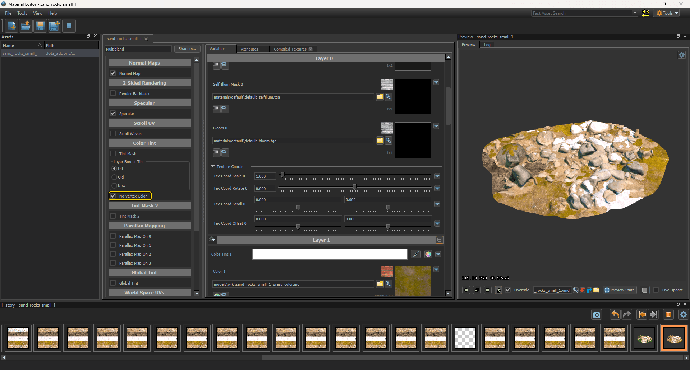Open the Self Illum Mask 0 dropdown arrow
The height and width of the screenshot is (370, 690).
coord(436,82)
